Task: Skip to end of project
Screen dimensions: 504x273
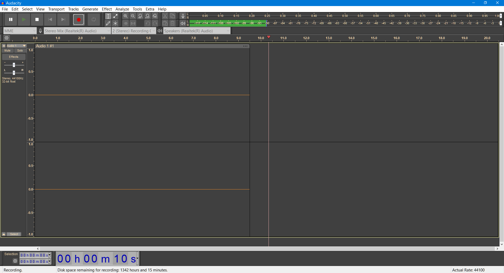Action: [x=63, y=19]
